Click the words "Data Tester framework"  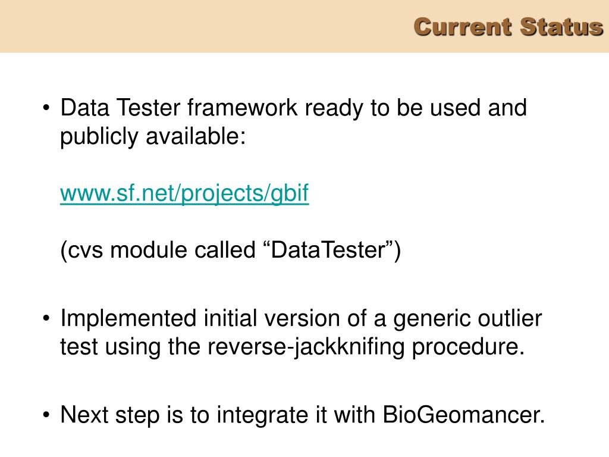pyautogui.click(x=179, y=107)
